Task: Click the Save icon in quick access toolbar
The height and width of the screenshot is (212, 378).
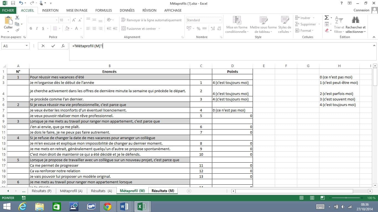Action: (13, 3)
